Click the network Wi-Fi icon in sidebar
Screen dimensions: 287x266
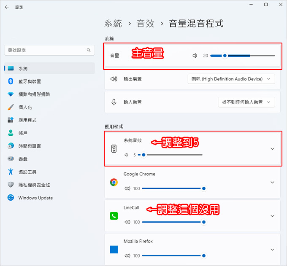11,94
